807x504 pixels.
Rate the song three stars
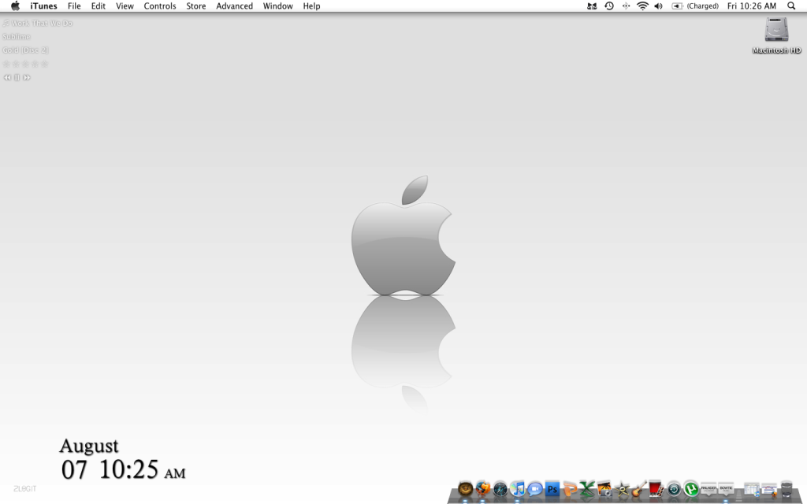[25, 64]
